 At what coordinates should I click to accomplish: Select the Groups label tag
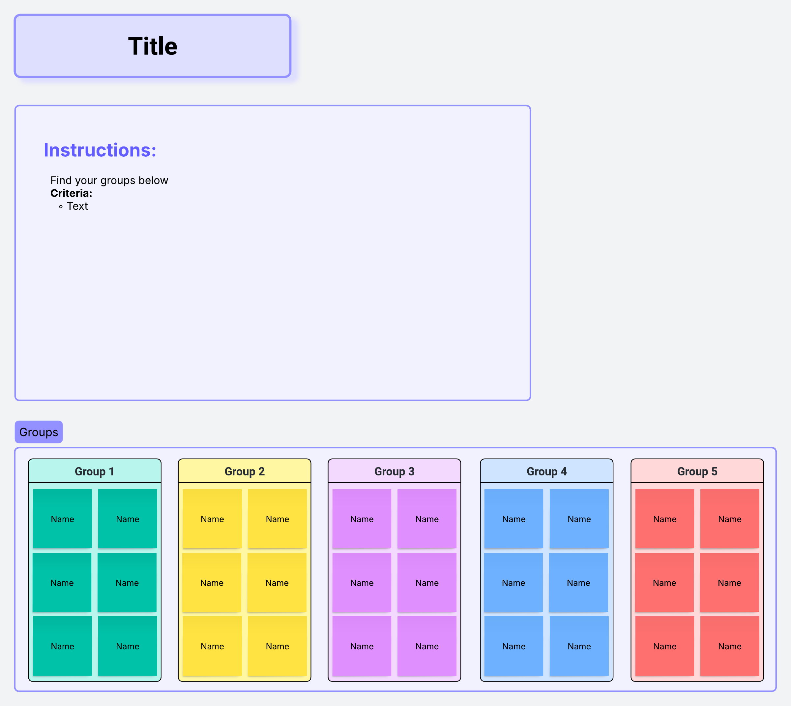[39, 432]
